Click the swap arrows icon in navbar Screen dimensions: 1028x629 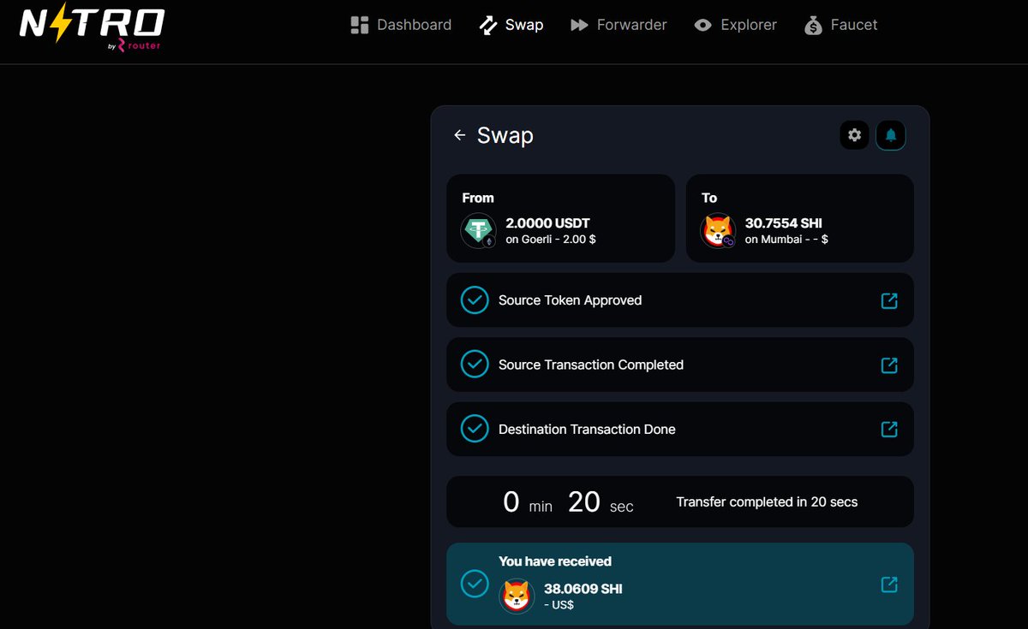[x=488, y=25]
